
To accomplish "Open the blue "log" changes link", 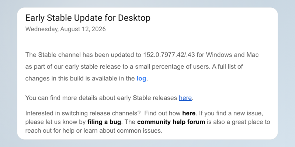I will click(x=141, y=79).
